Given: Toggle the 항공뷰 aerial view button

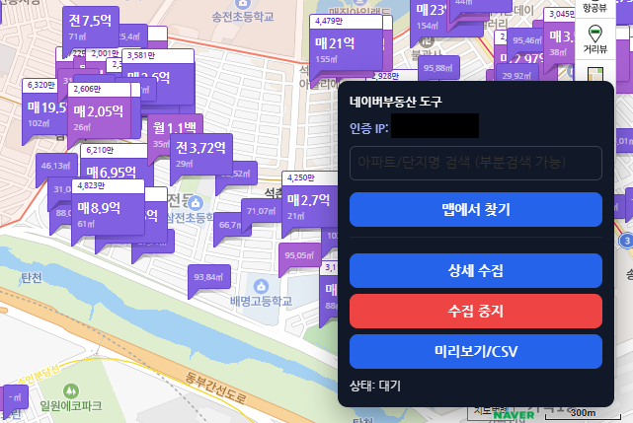Looking at the screenshot, I should [594, 8].
